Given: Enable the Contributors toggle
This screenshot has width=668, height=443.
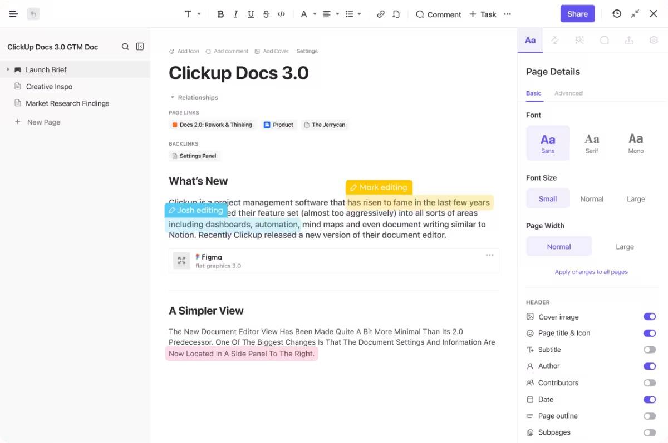Looking at the screenshot, I should (x=650, y=382).
